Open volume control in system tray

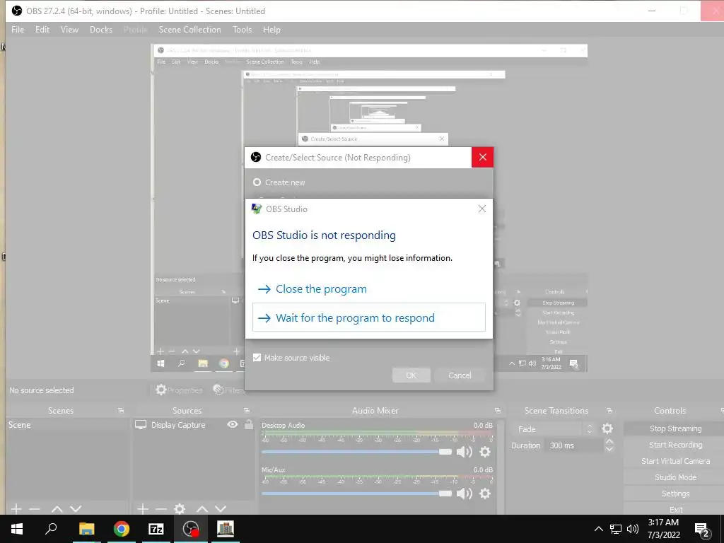pos(633,529)
